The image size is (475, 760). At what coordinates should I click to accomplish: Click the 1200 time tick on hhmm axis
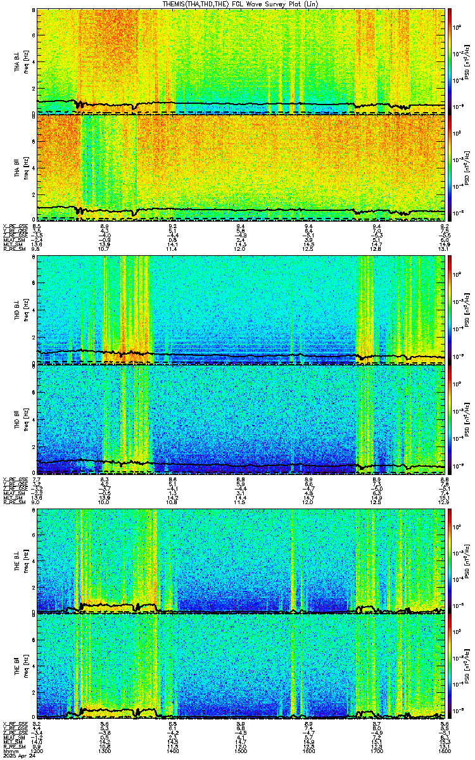37,751
